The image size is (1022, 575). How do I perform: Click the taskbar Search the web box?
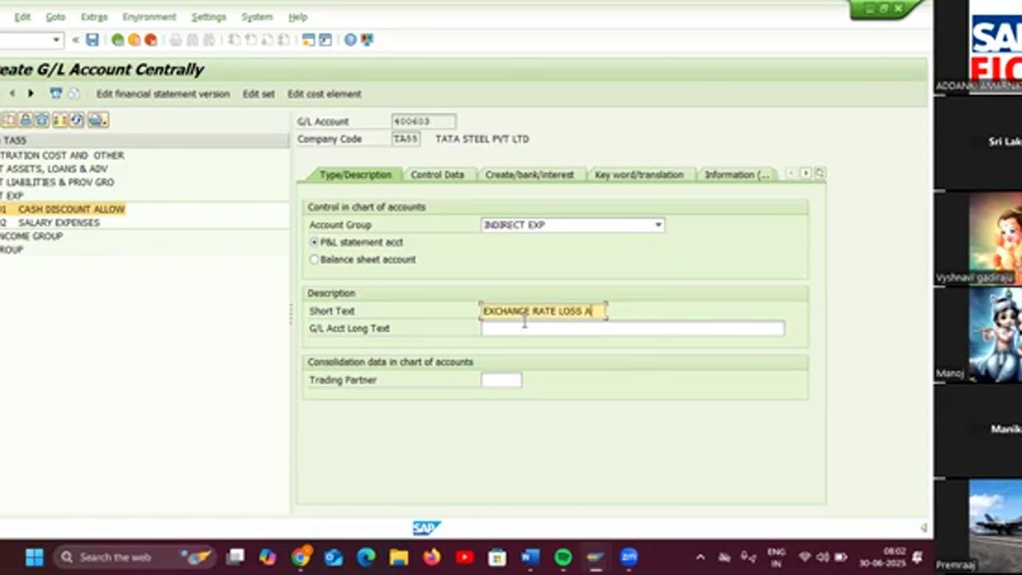[134, 557]
